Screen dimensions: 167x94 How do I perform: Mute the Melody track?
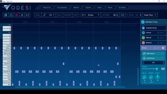(x=161, y=38)
